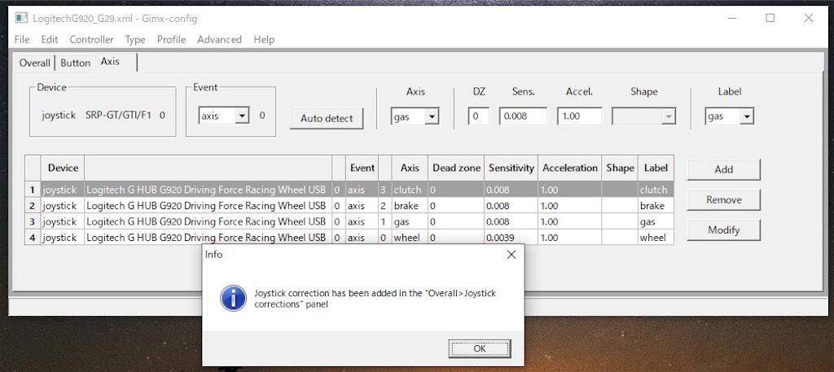Click the SRP-GT/GTI/F1 device name
Viewport: 834px width, 372px height.
[x=119, y=115]
